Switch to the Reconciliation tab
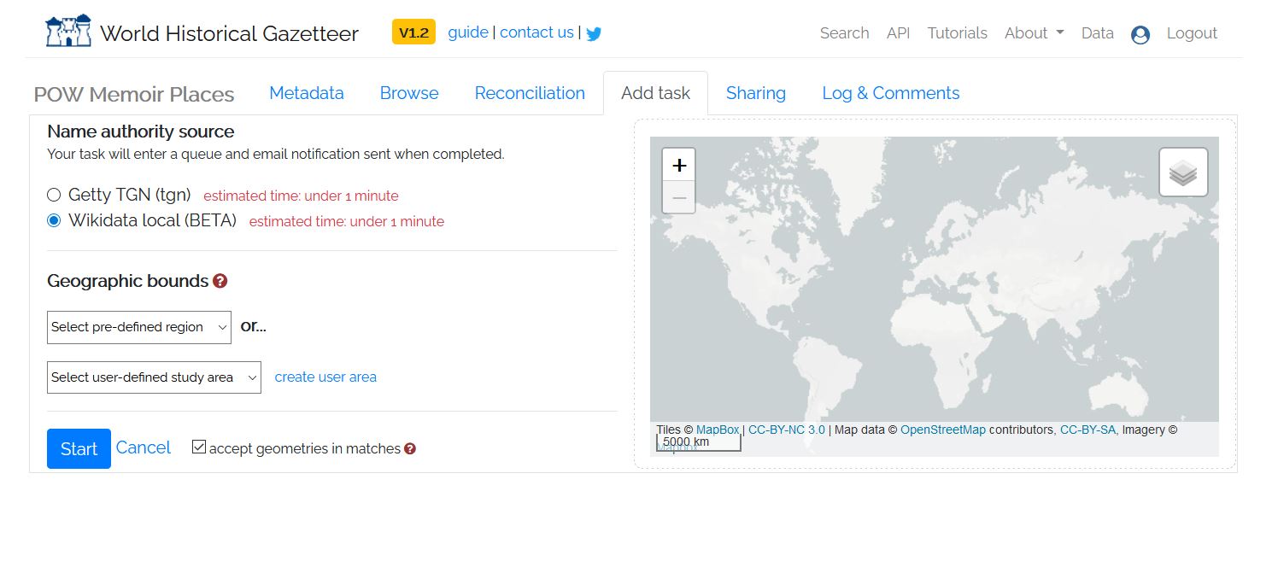1278x573 pixels. [x=530, y=93]
